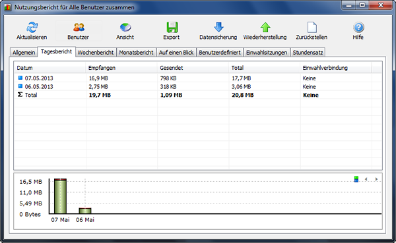Screen dimensions: 396x243
Task: Sort by the Empfangen column header
Action: (121, 68)
